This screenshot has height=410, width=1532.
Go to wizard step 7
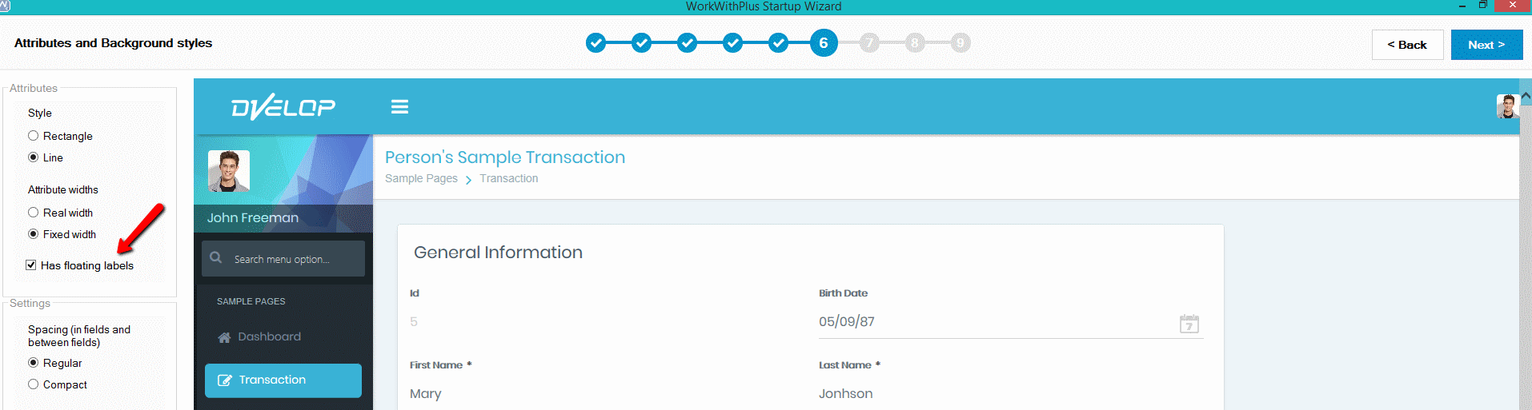[869, 43]
